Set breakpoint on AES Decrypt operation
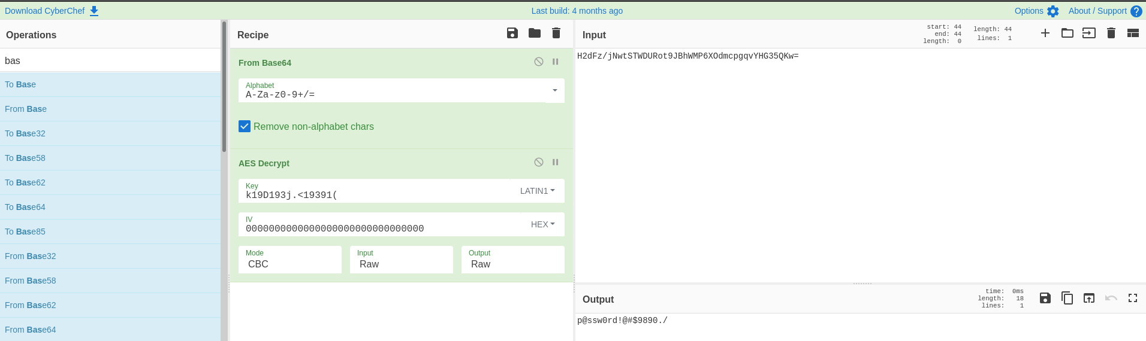 tap(555, 162)
